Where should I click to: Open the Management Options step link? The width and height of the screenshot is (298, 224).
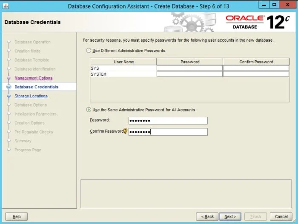[34, 78]
